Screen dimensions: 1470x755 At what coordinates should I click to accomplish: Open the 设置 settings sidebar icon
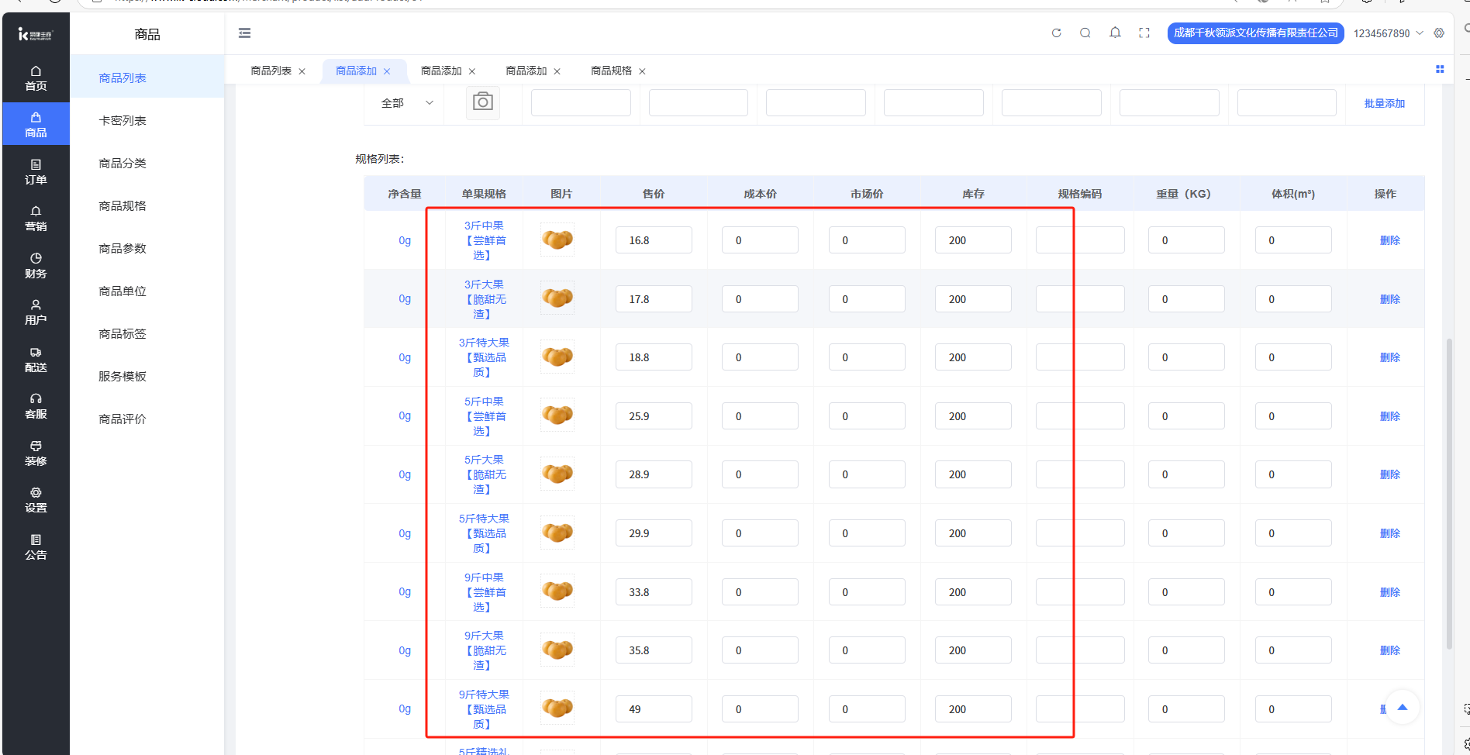click(36, 500)
